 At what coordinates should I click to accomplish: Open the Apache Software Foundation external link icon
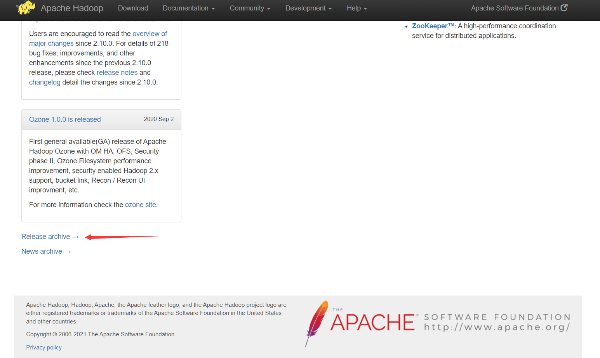click(x=565, y=7)
